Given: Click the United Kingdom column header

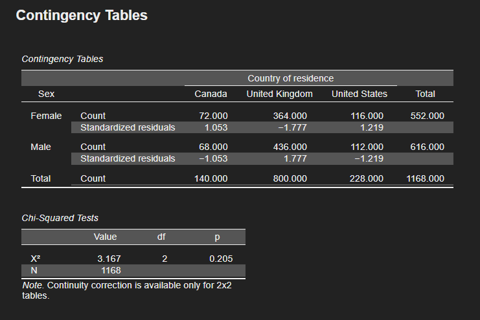Looking at the screenshot, I should pos(280,94).
